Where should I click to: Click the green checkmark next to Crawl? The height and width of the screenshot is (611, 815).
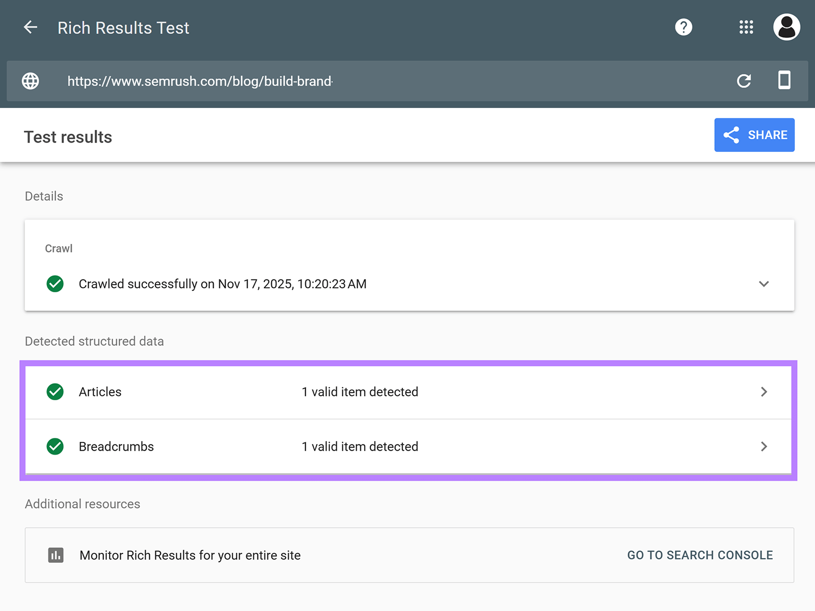tap(55, 284)
